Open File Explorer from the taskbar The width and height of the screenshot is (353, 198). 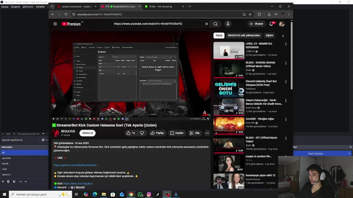(x=104, y=194)
